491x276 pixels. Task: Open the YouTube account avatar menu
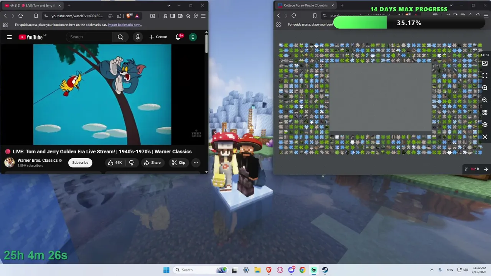tap(193, 37)
